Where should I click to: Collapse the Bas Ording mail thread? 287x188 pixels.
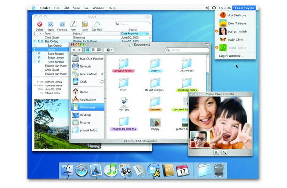(35, 41)
